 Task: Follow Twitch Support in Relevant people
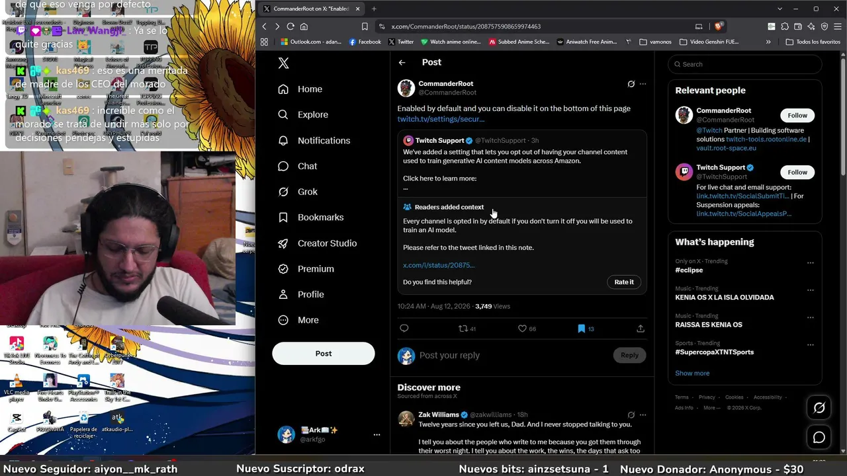pyautogui.click(x=797, y=173)
